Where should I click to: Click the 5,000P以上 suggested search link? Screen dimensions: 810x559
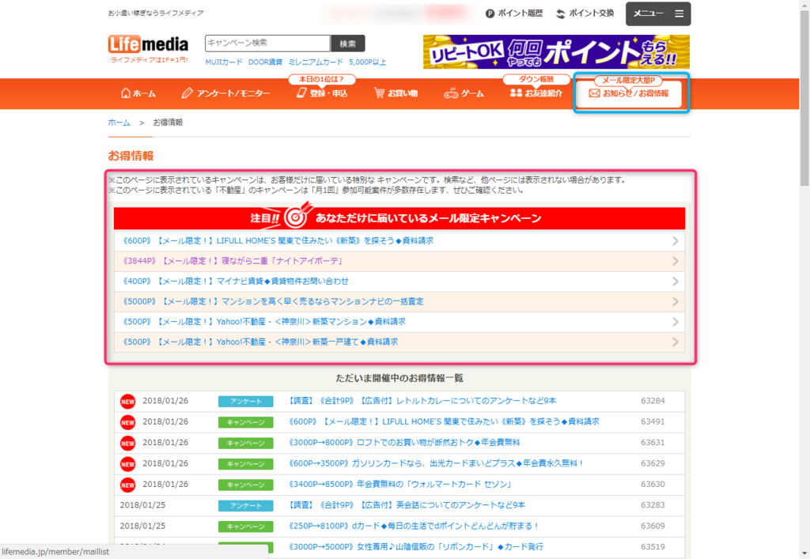point(367,62)
